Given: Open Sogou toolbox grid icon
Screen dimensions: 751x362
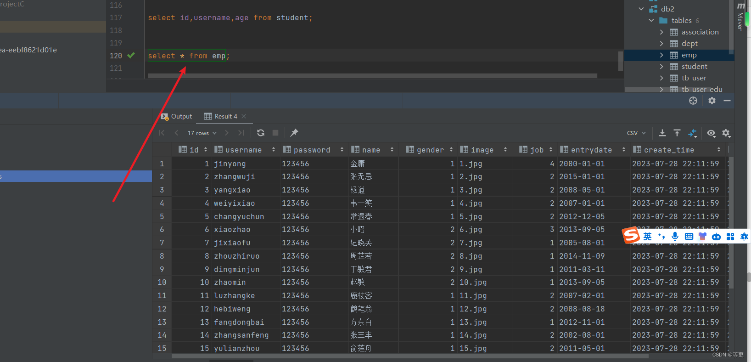Looking at the screenshot, I should (x=730, y=237).
